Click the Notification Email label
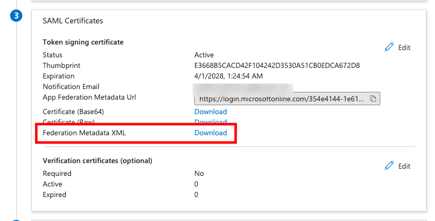 tap(71, 87)
